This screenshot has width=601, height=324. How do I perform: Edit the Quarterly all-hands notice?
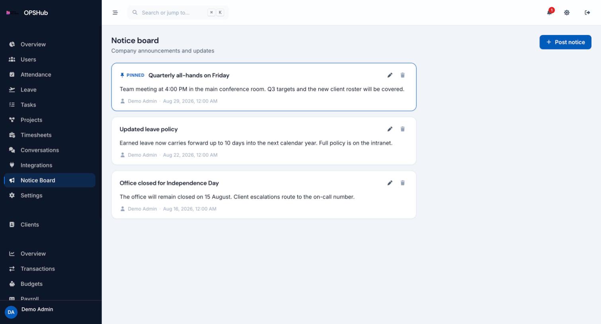click(390, 75)
